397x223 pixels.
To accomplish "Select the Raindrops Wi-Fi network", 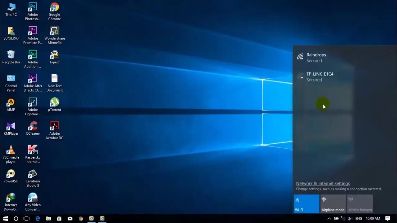I will (x=345, y=58).
